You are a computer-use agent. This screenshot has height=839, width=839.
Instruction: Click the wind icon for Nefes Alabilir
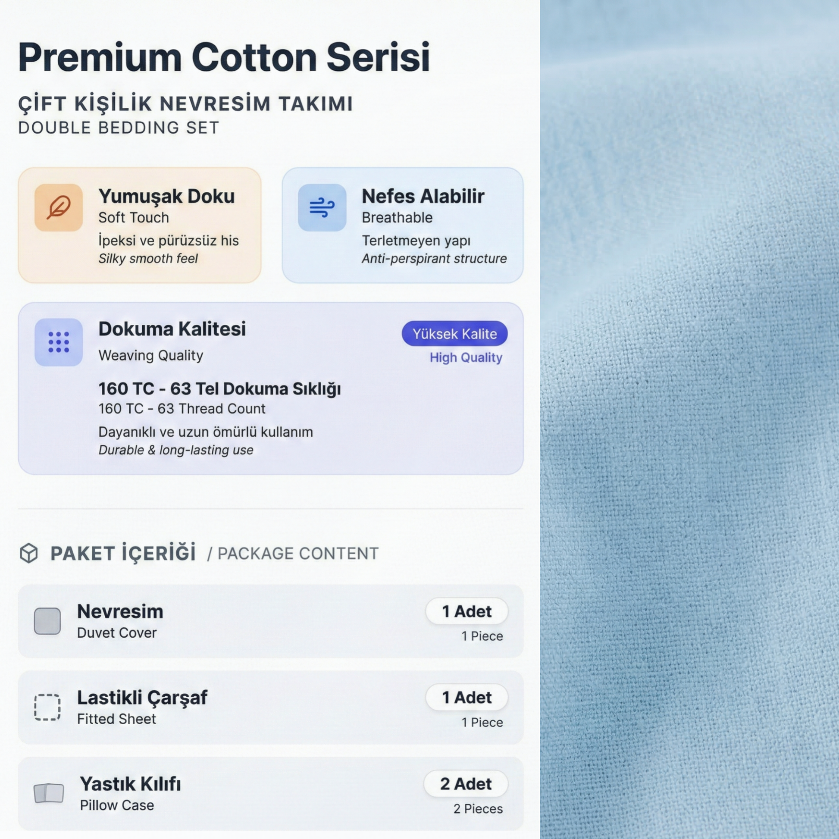coord(322,207)
